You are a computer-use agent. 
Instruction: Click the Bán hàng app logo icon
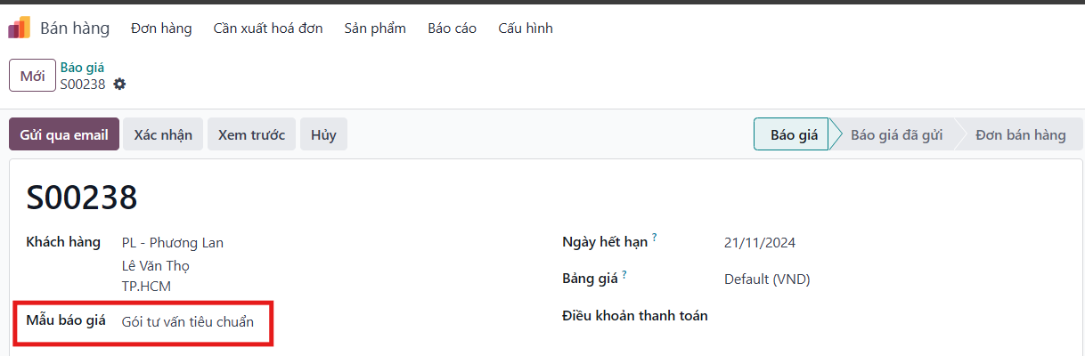(19, 28)
